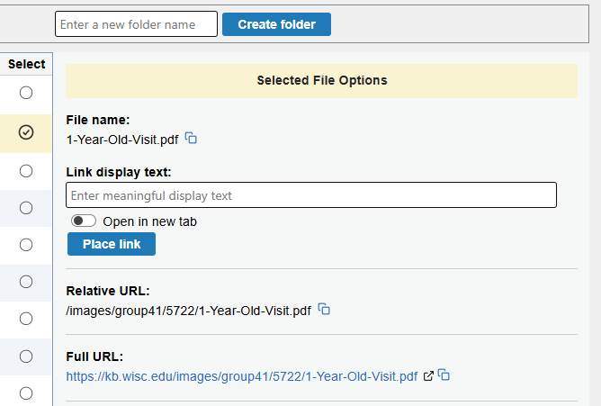
Task: Copy the full URL to clipboard
Action: 444,375
